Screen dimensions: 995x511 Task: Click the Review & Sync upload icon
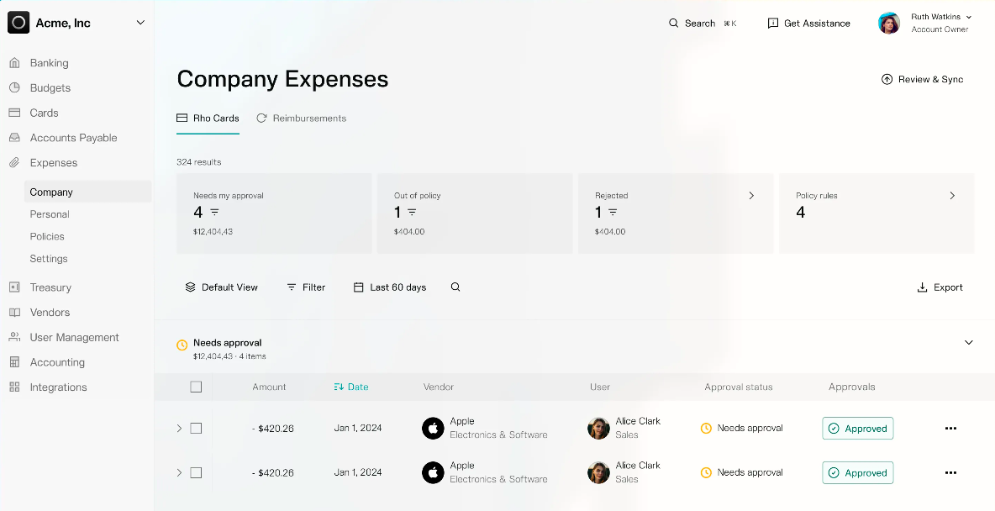coord(887,79)
